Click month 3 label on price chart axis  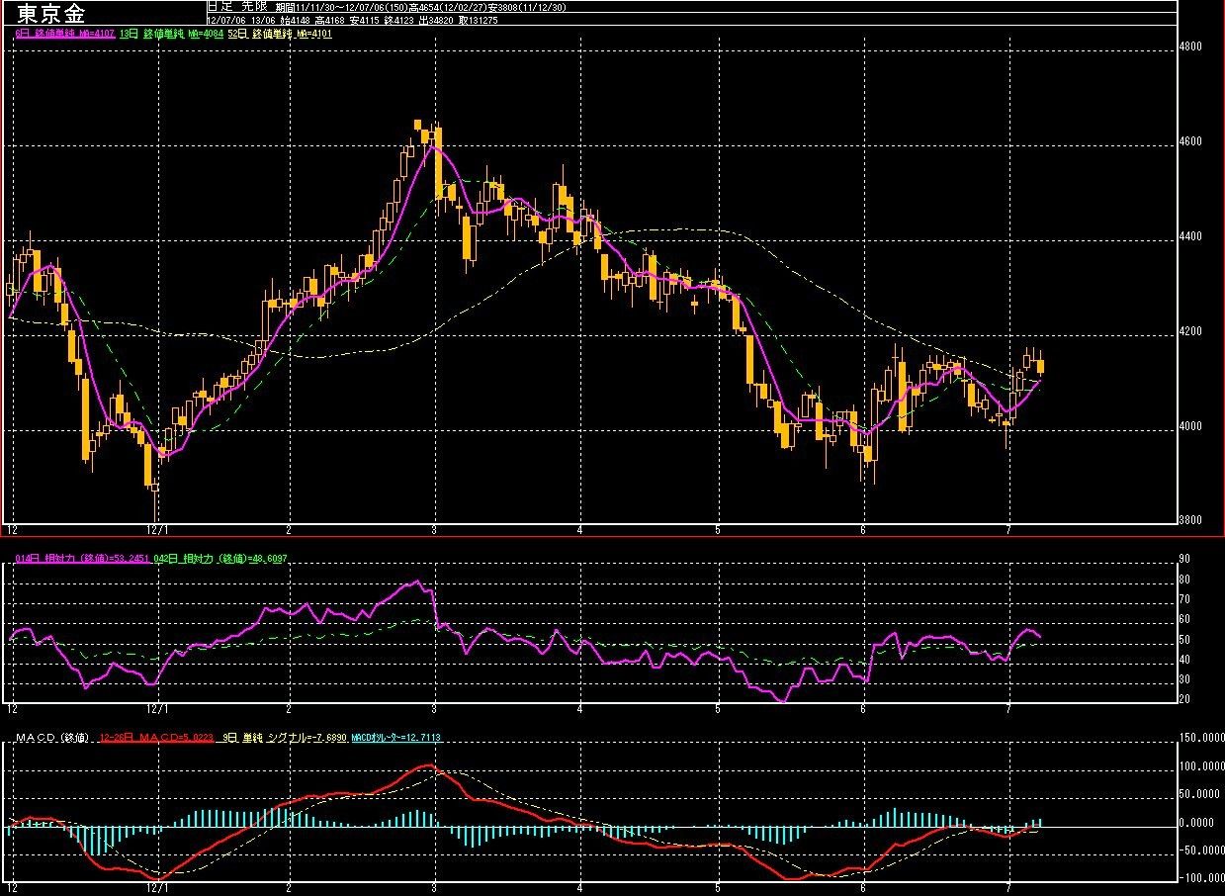436,529
